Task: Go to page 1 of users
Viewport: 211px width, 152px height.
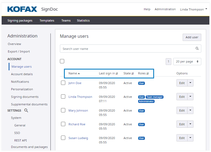Action: pos(168,61)
